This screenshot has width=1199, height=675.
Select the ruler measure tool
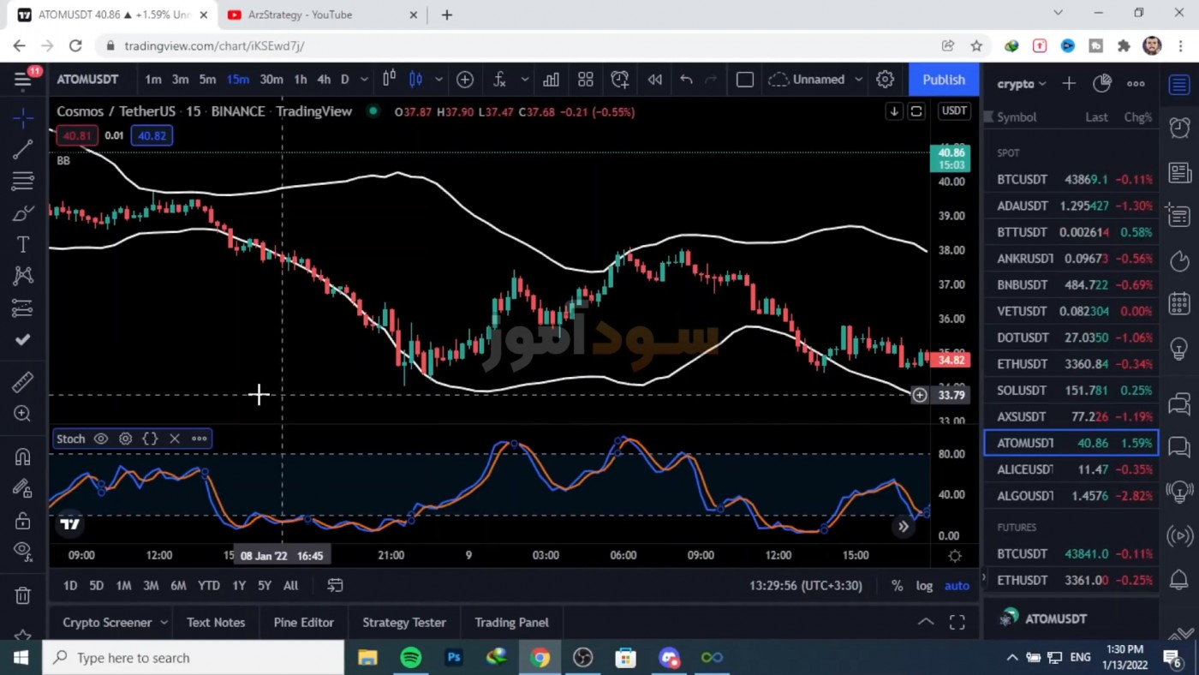tap(23, 382)
